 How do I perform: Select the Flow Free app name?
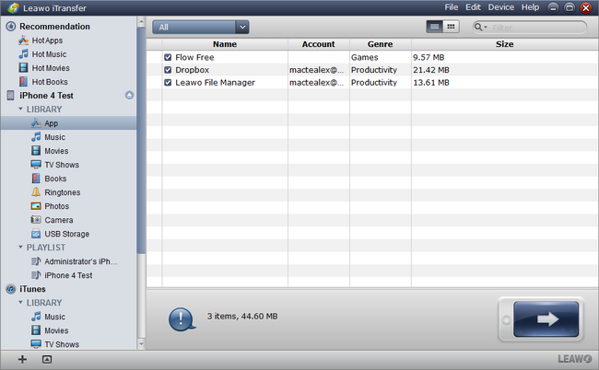tap(194, 57)
